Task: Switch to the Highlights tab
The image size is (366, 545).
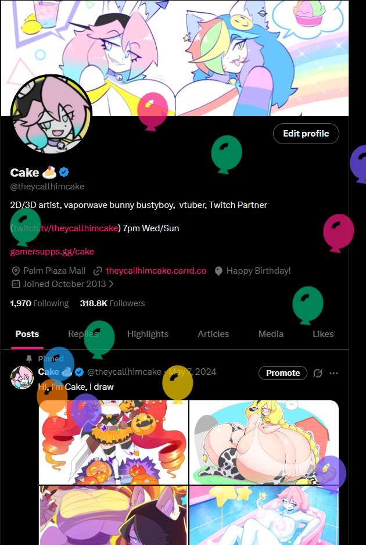Action: pos(148,334)
